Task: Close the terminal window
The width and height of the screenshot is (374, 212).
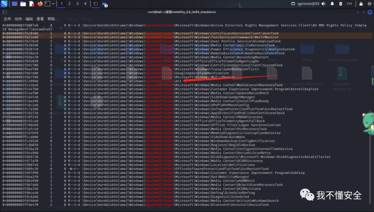Action: tap(370, 12)
